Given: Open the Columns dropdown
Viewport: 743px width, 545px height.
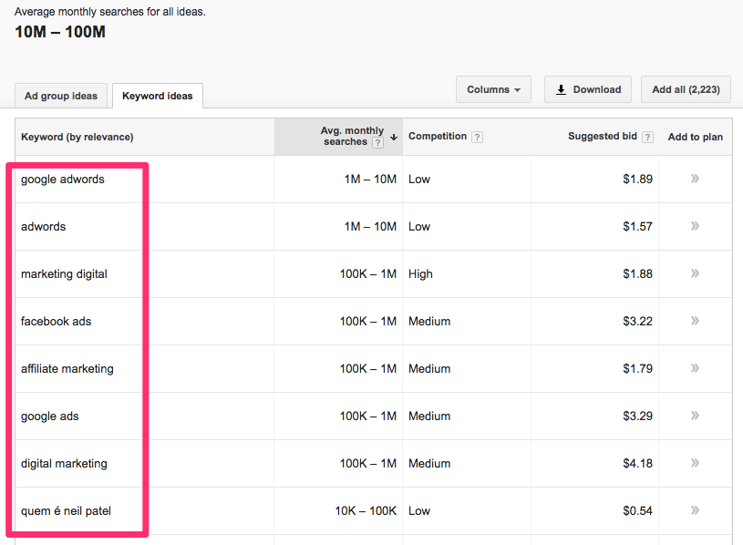Looking at the screenshot, I should tap(493, 89).
